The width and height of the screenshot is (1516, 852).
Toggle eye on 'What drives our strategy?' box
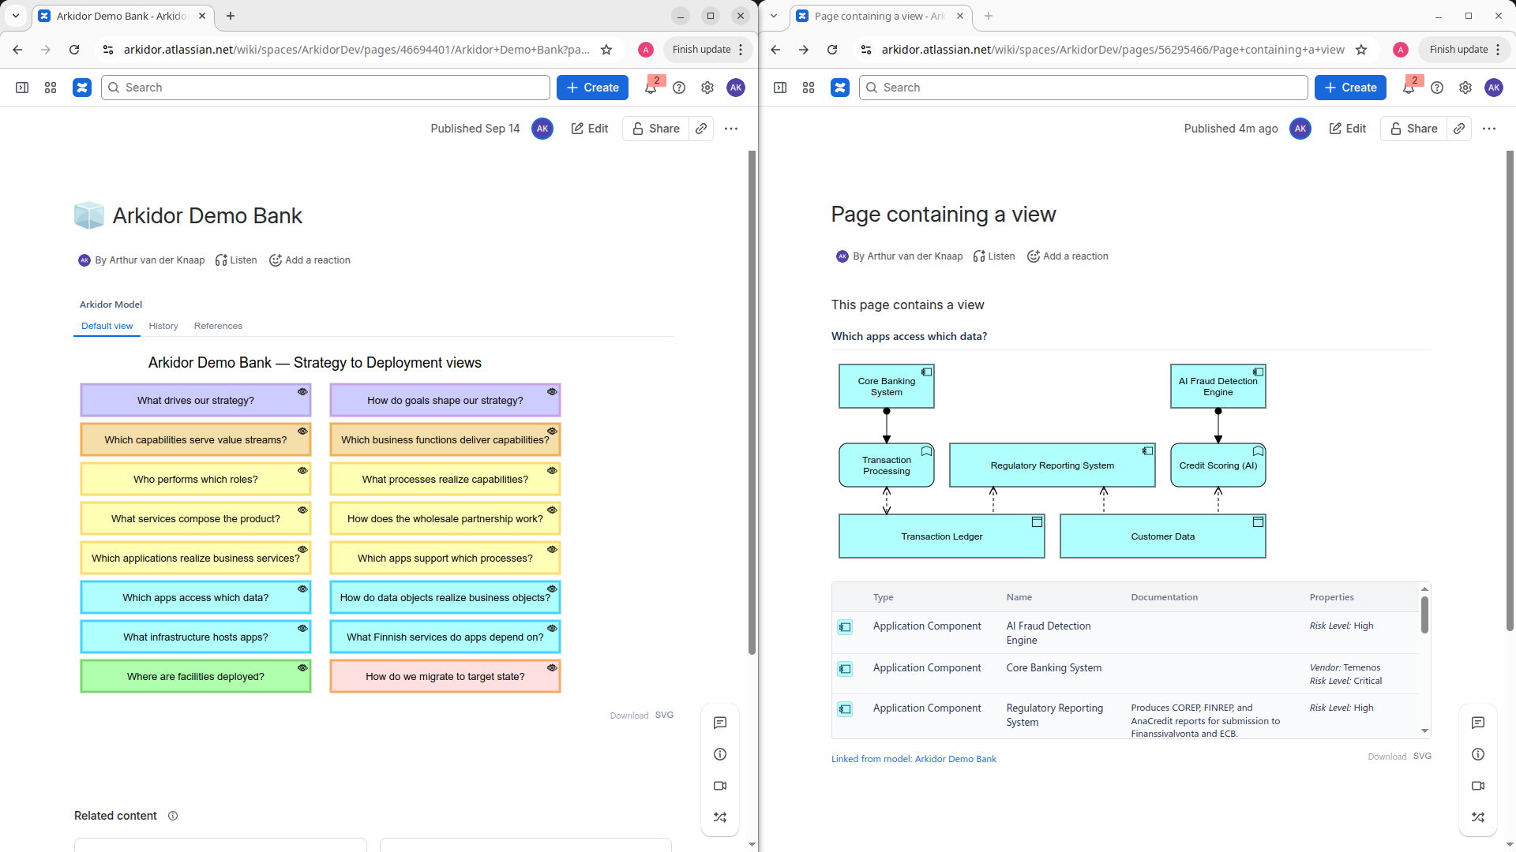coord(302,392)
